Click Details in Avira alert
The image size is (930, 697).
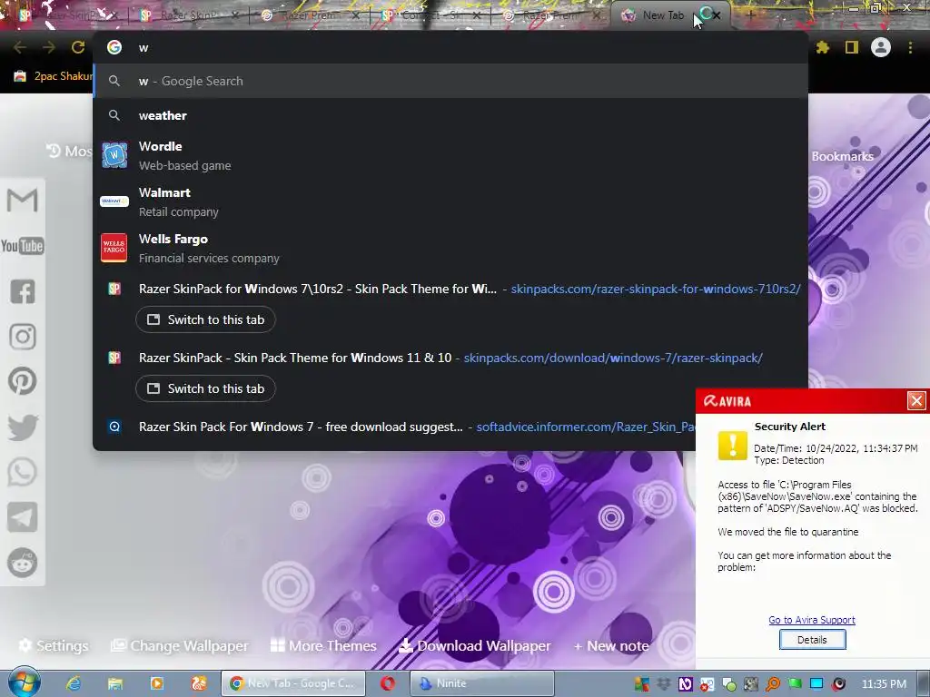click(x=812, y=640)
